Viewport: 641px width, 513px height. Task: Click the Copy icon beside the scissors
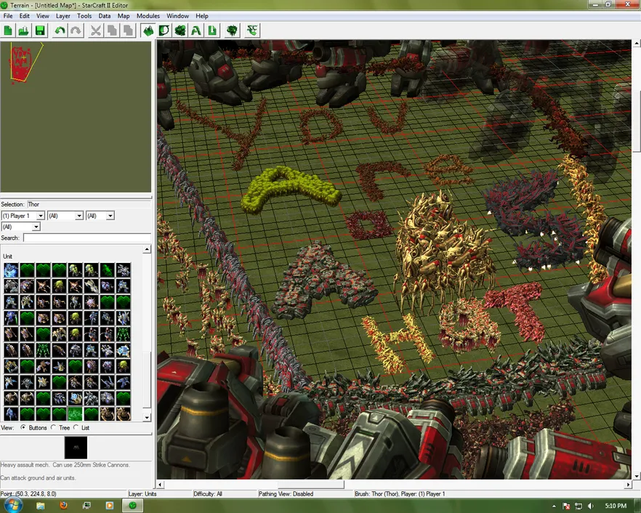112,31
